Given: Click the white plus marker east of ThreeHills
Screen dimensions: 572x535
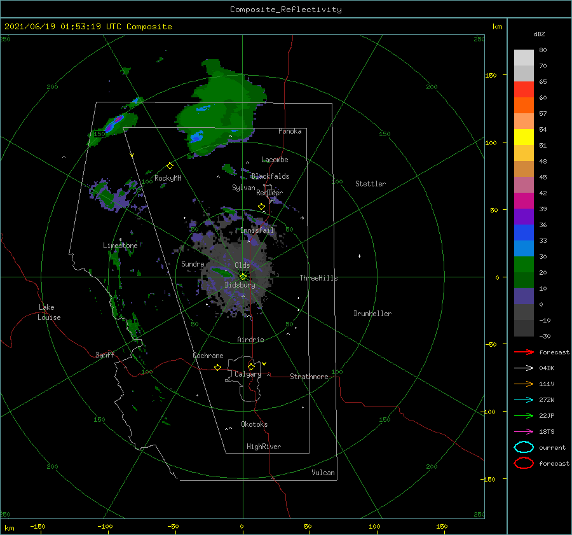Looking at the screenshot, I should [x=359, y=256].
